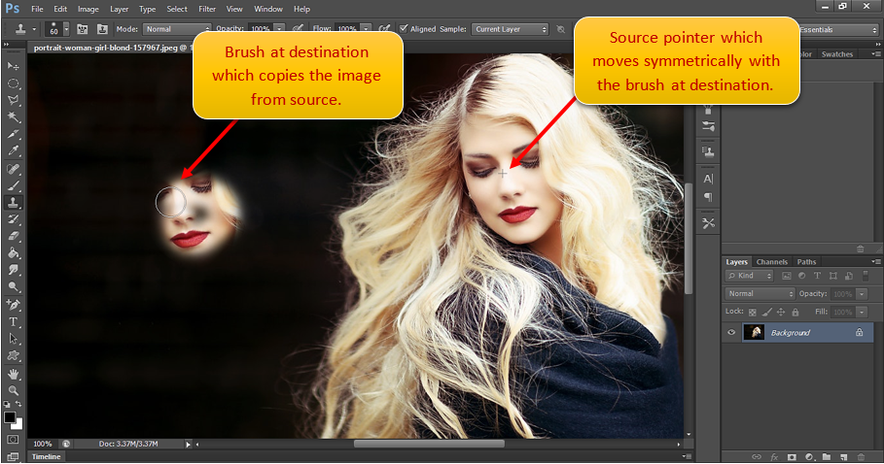This screenshot has width=884, height=464.
Task: Toggle ignore adjustment layers when cloning
Action: click(x=561, y=29)
